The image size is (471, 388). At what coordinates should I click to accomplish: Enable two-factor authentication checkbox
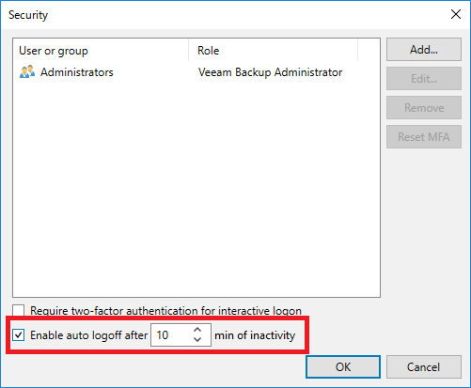point(19,311)
